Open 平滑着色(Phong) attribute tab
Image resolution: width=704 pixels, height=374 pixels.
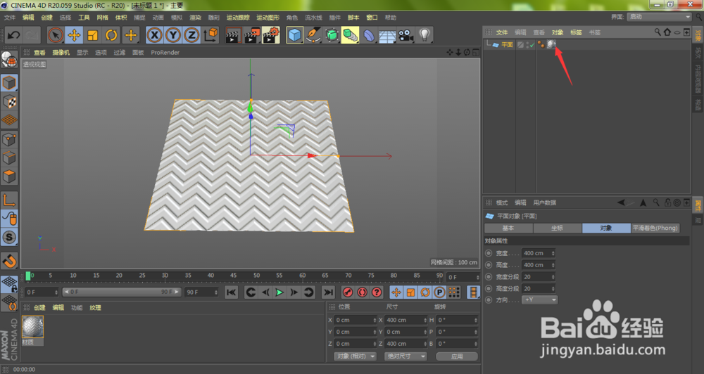(655, 228)
